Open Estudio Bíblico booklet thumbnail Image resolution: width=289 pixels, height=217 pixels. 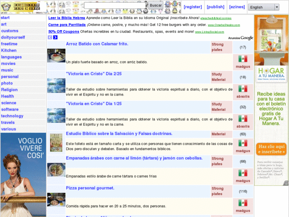coord(56,143)
